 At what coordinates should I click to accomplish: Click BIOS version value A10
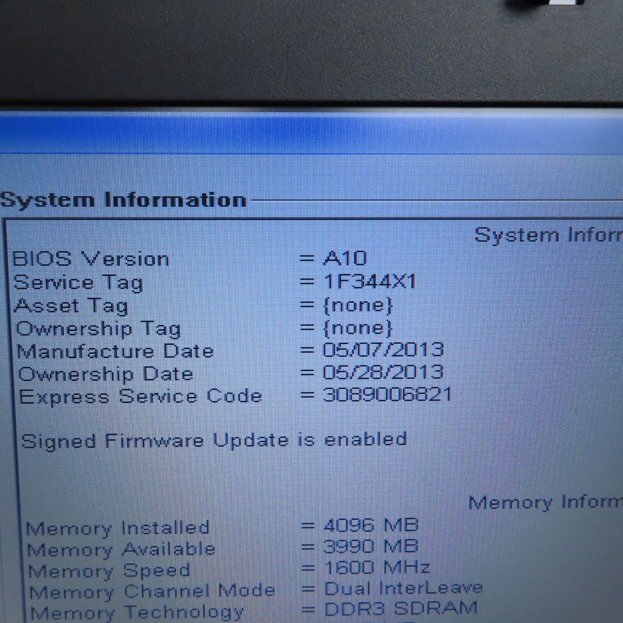345,258
